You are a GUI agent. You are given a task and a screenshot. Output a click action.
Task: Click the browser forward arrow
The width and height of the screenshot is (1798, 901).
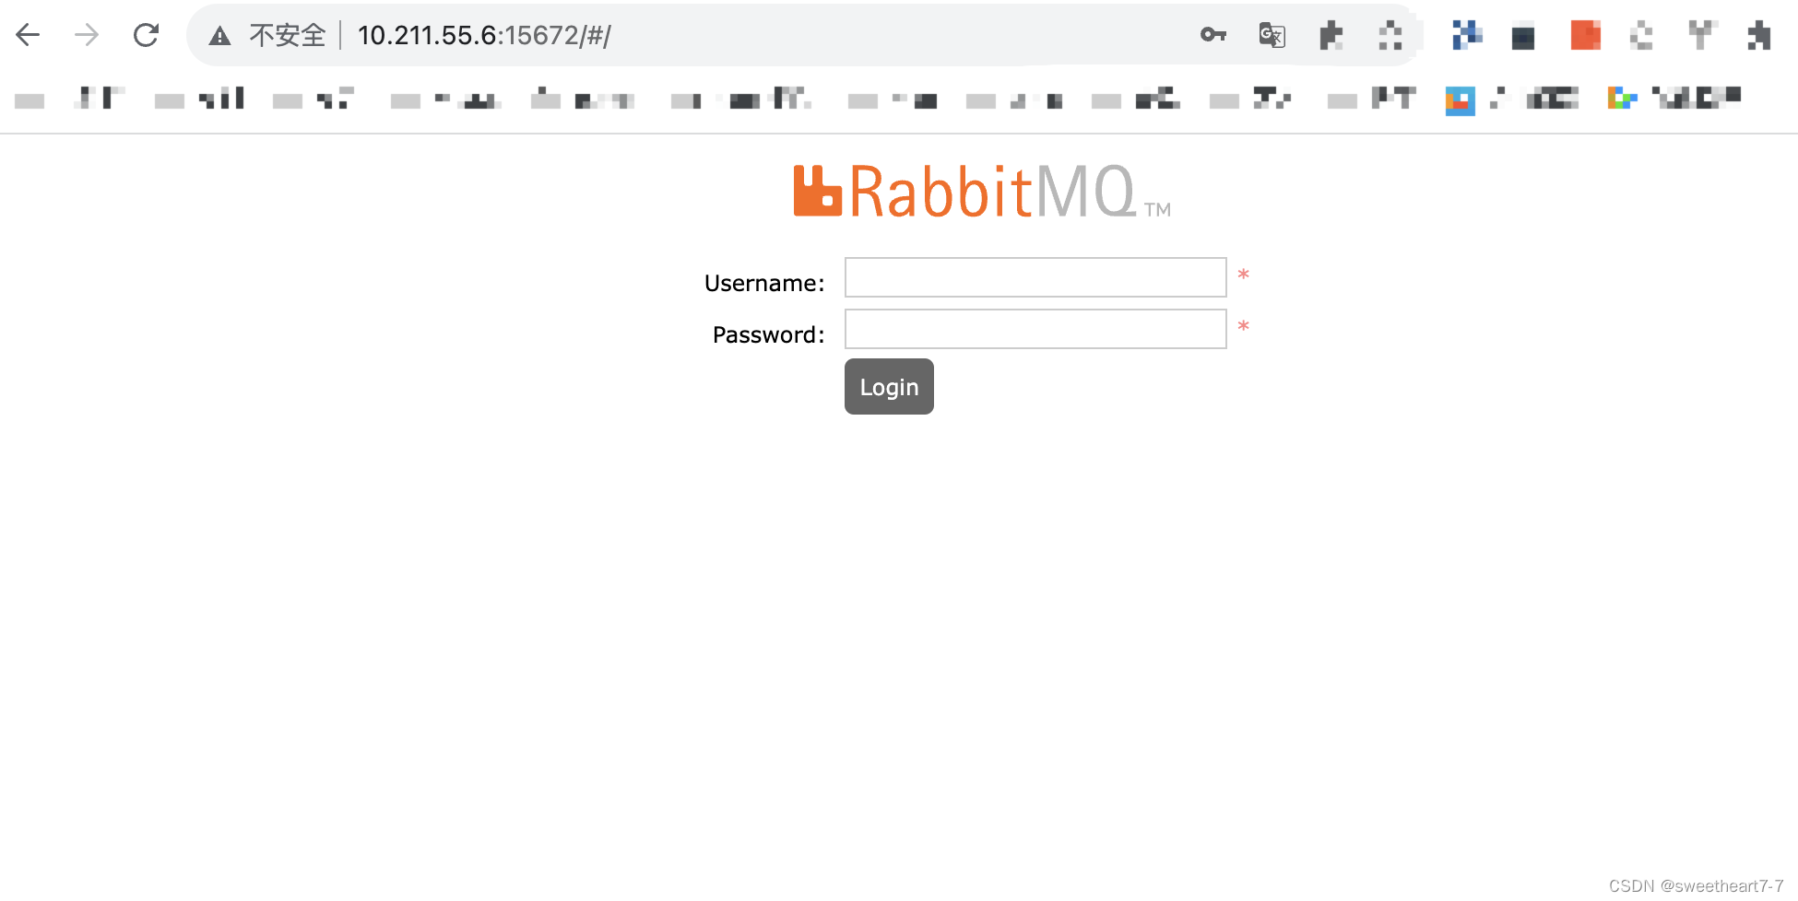click(x=87, y=35)
